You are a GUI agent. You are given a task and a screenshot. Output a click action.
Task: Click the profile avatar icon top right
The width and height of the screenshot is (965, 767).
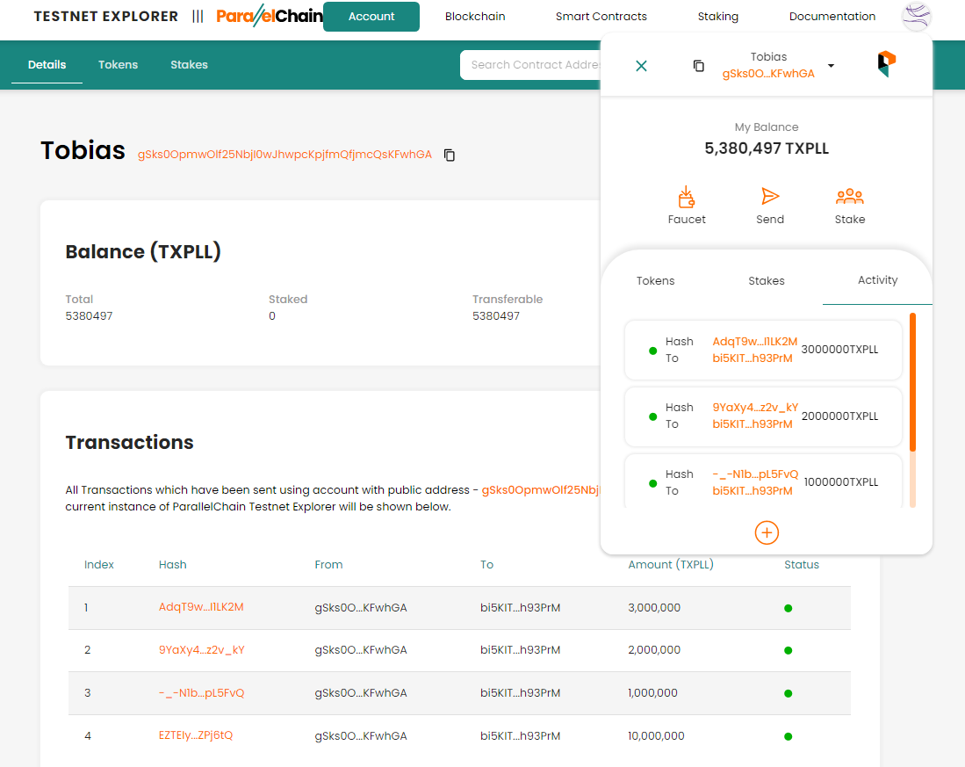917,16
